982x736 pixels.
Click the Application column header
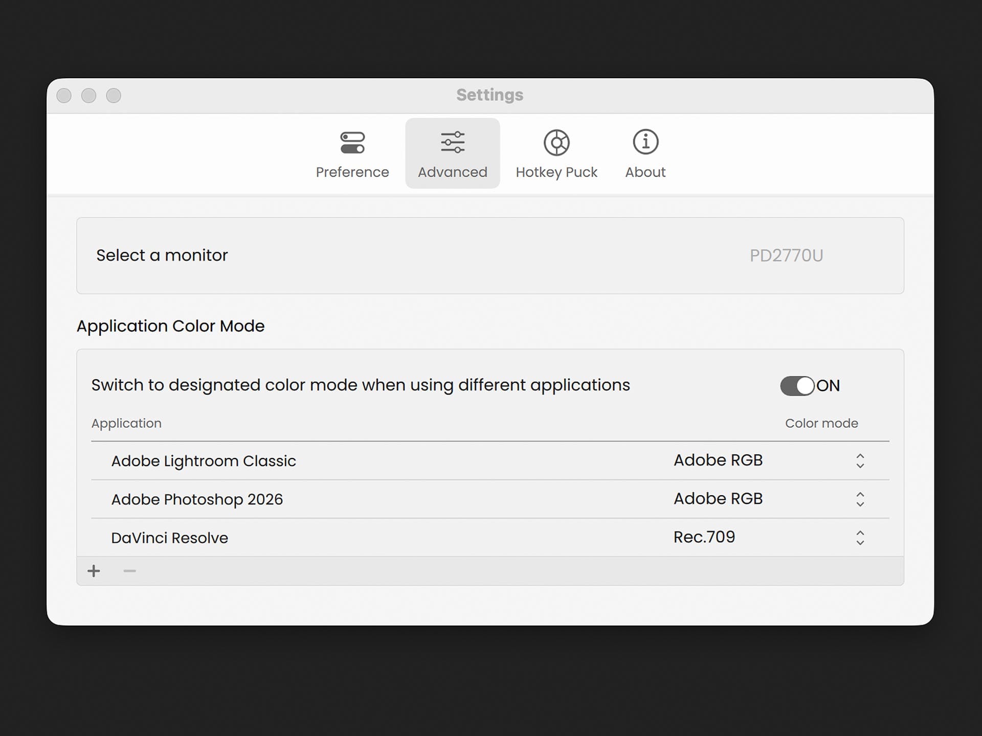(126, 423)
